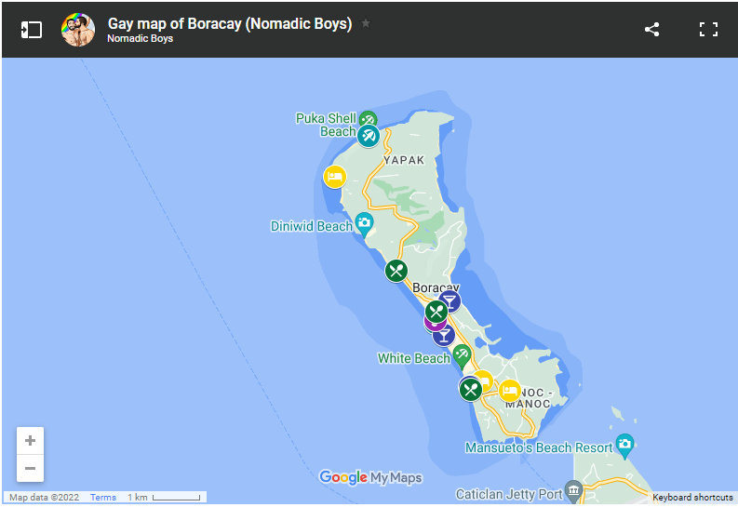Open the Terms link
The image size is (738, 507).
pos(103,497)
